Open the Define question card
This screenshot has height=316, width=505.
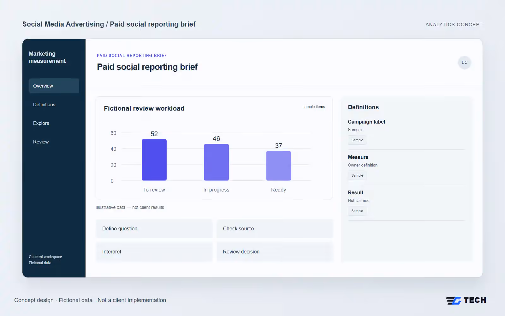(x=154, y=229)
